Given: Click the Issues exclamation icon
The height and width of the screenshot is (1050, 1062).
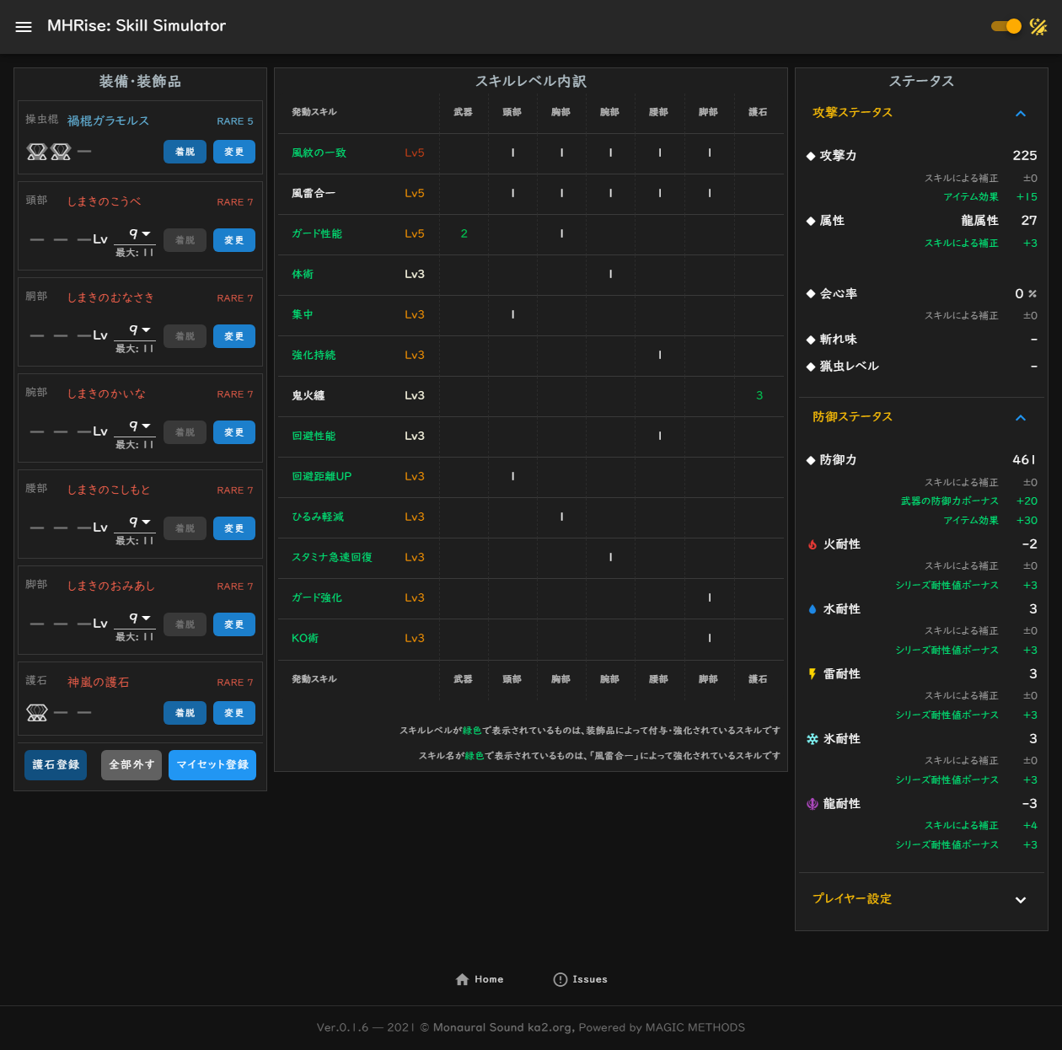Looking at the screenshot, I should (560, 978).
